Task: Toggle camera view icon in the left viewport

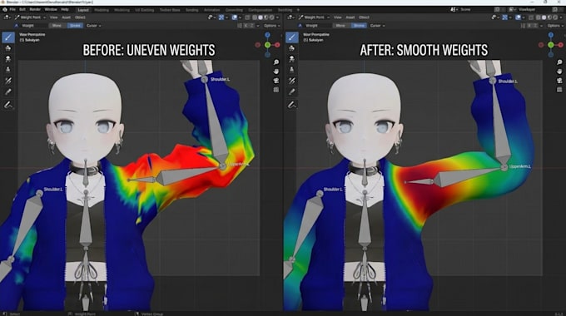Action: (x=276, y=81)
